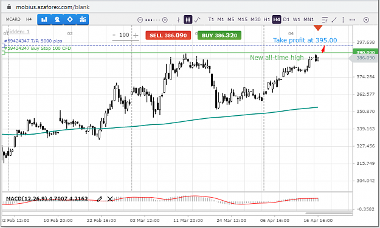Adjust the chart zoom level slider
Image resolution: width=380 pixels, height=228 pixels.
[153, 20]
